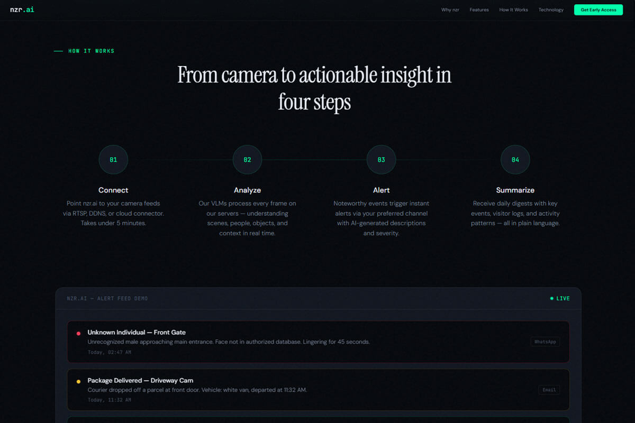Jump to How It Works in the navigation

(x=513, y=10)
